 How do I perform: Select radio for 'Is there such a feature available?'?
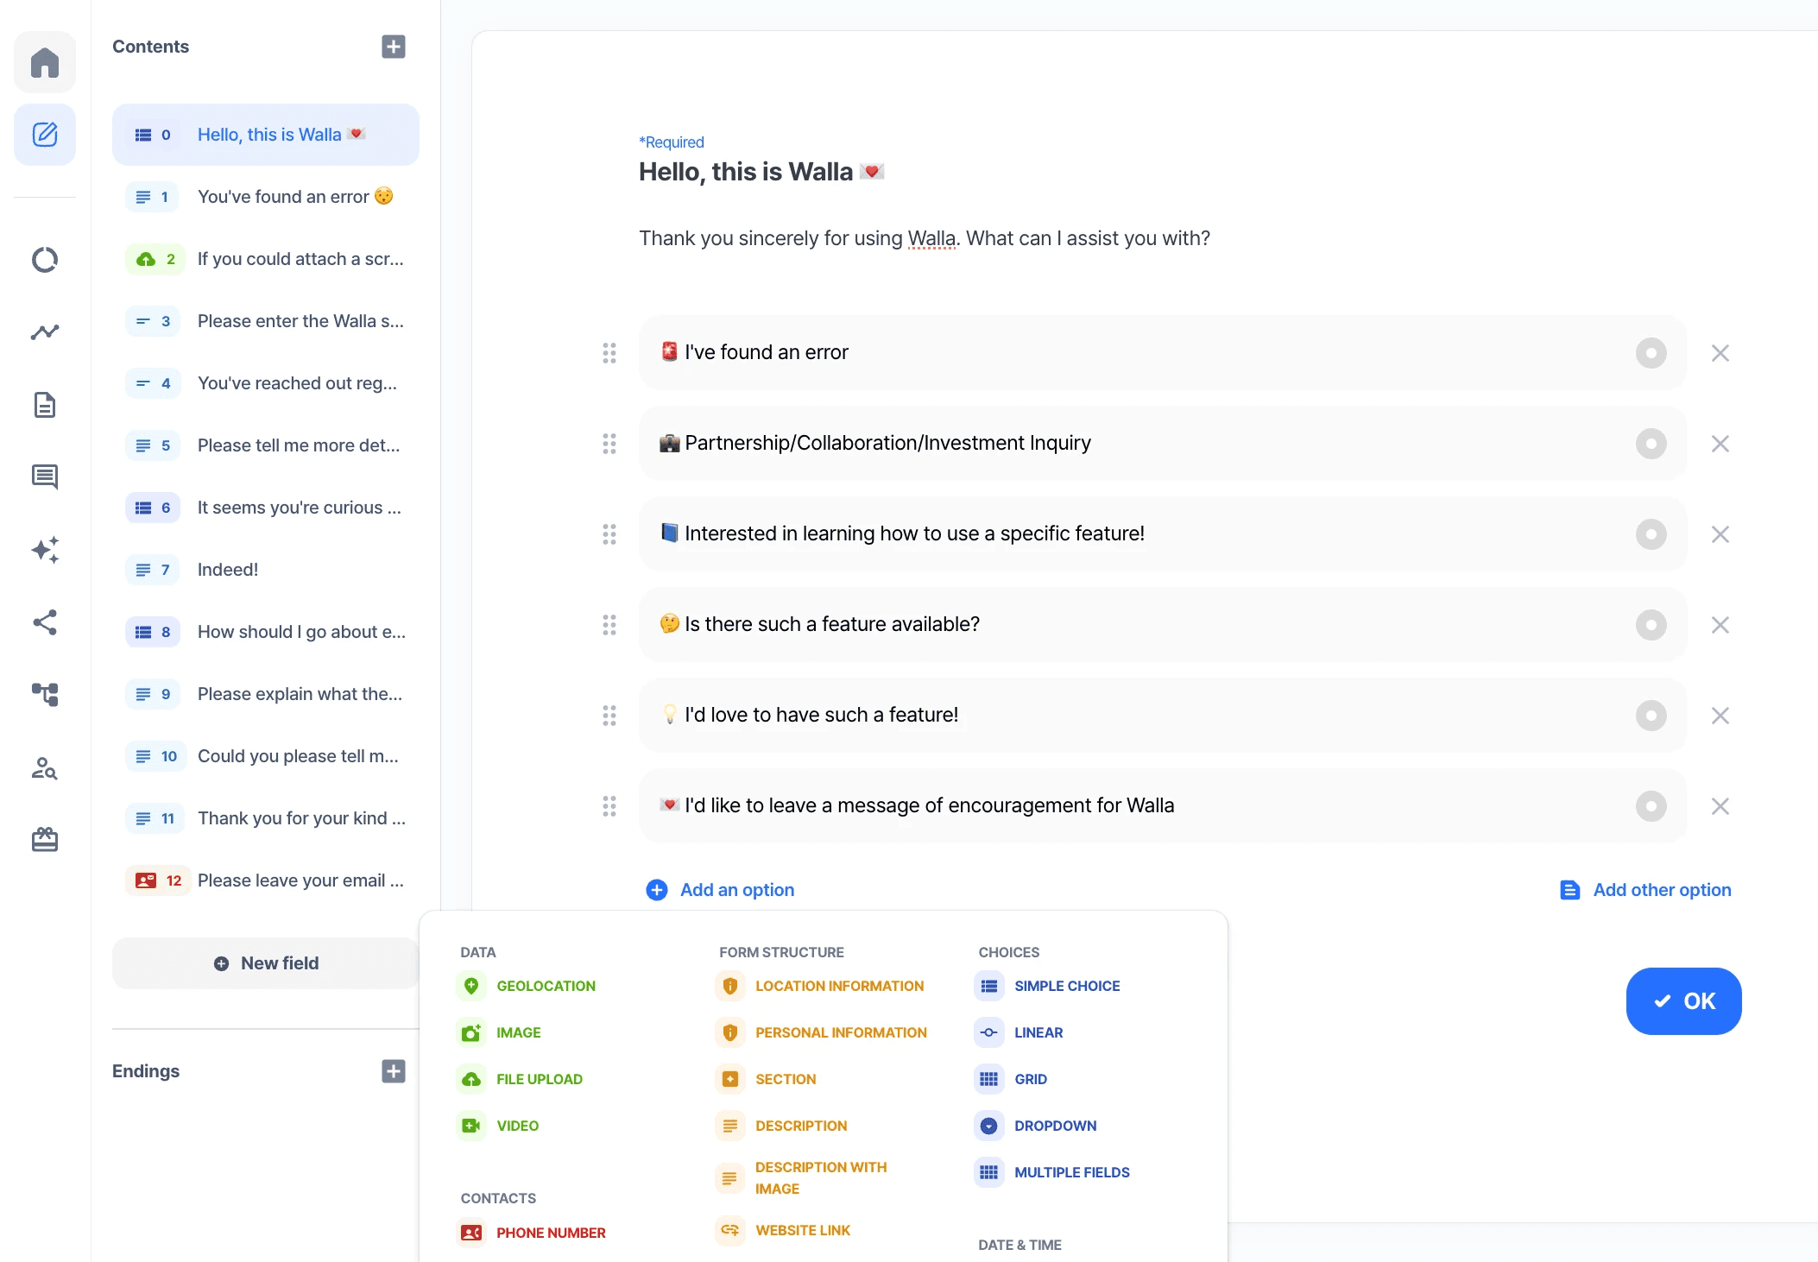[x=1651, y=625]
